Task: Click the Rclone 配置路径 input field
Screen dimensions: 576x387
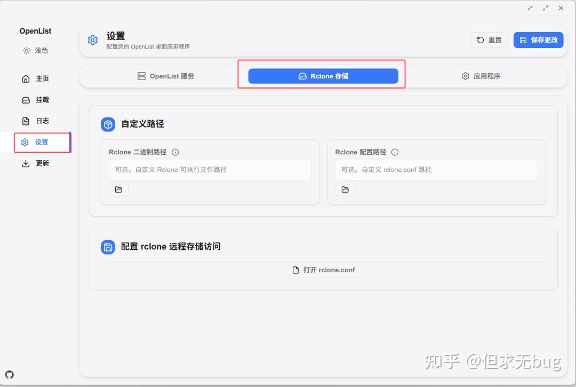Action: pos(436,170)
